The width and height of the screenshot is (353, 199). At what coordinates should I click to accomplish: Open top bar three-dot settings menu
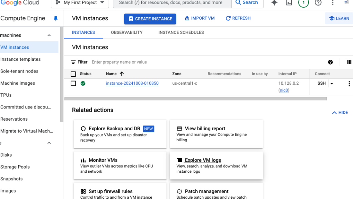(333, 3)
